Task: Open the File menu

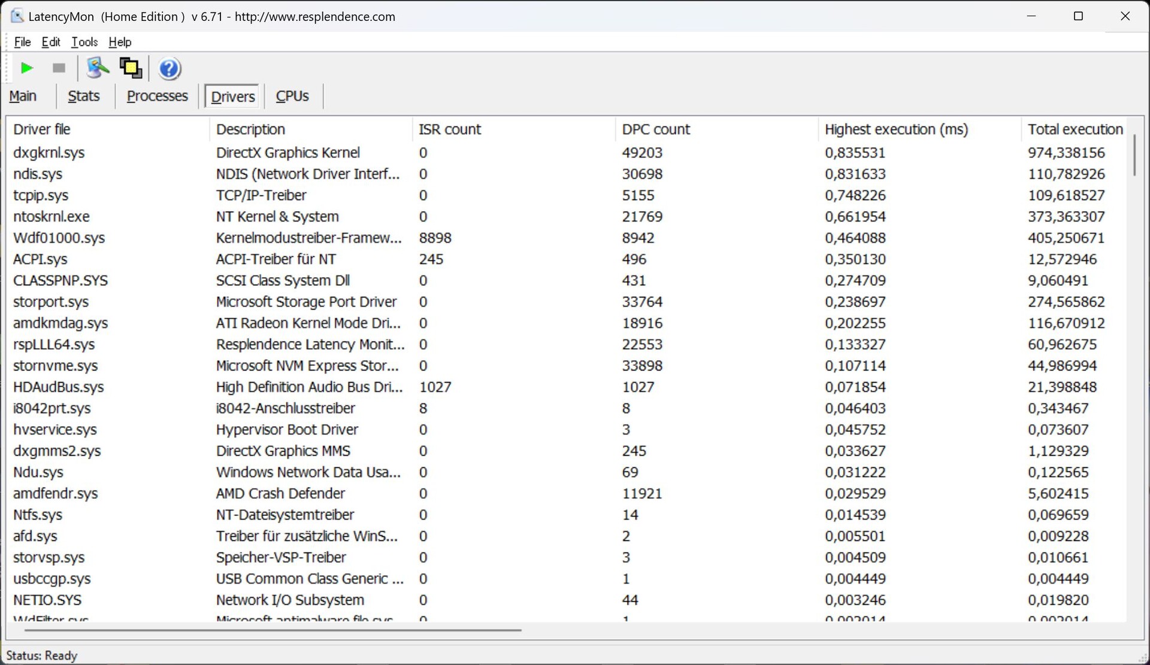Action: point(22,42)
